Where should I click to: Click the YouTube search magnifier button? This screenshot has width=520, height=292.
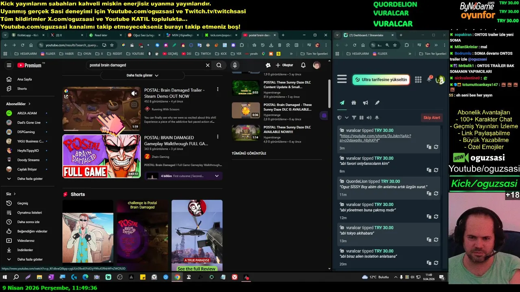point(219,65)
